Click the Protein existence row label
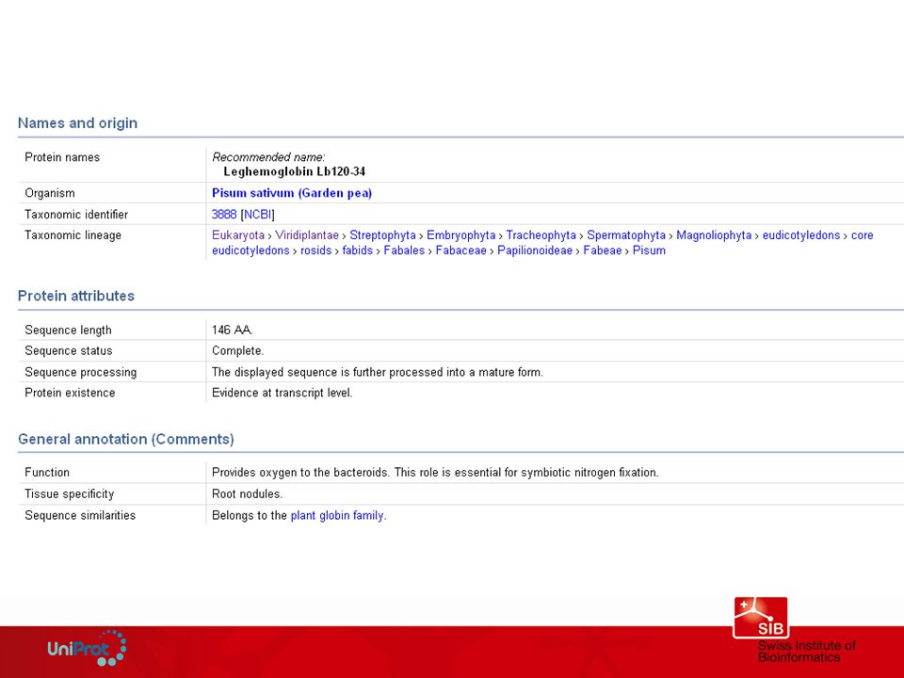Screen dimensions: 904x678 coord(70,393)
